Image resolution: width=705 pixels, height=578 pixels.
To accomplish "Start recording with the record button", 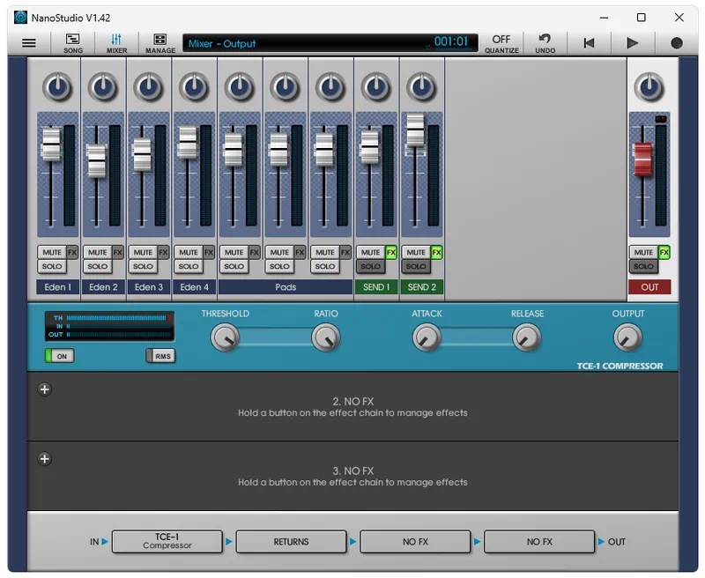I will click(676, 43).
